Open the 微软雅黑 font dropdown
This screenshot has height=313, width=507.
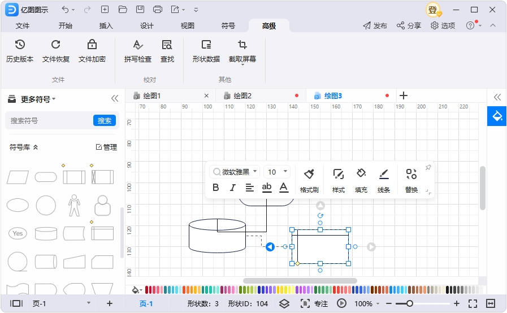tap(235, 172)
